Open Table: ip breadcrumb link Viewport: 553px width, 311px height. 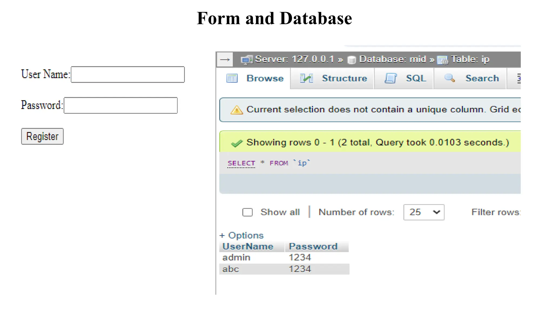tap(470, 59)
